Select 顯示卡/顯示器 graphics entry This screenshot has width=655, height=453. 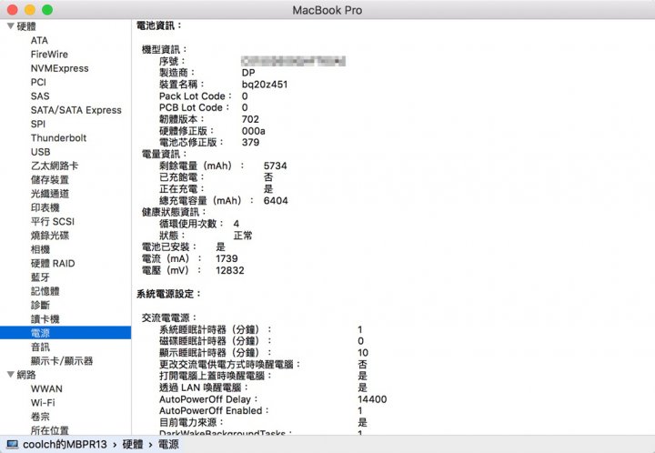pos(62,361)
